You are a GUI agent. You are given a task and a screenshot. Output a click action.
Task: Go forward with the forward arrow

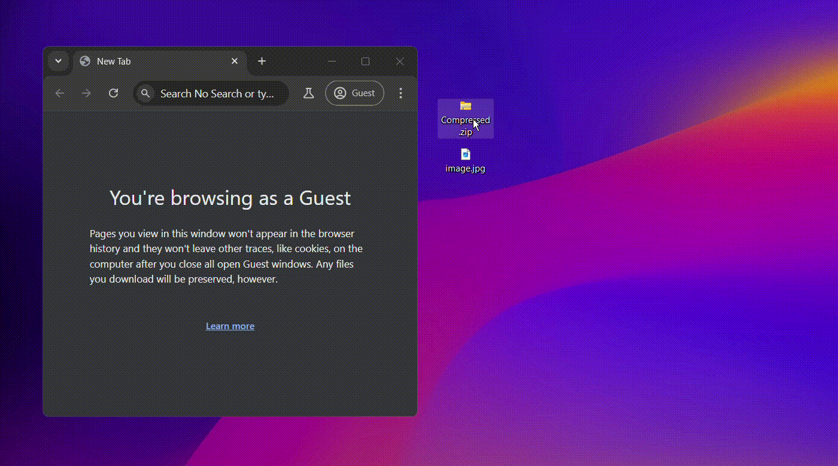click(x=87, y=93)
